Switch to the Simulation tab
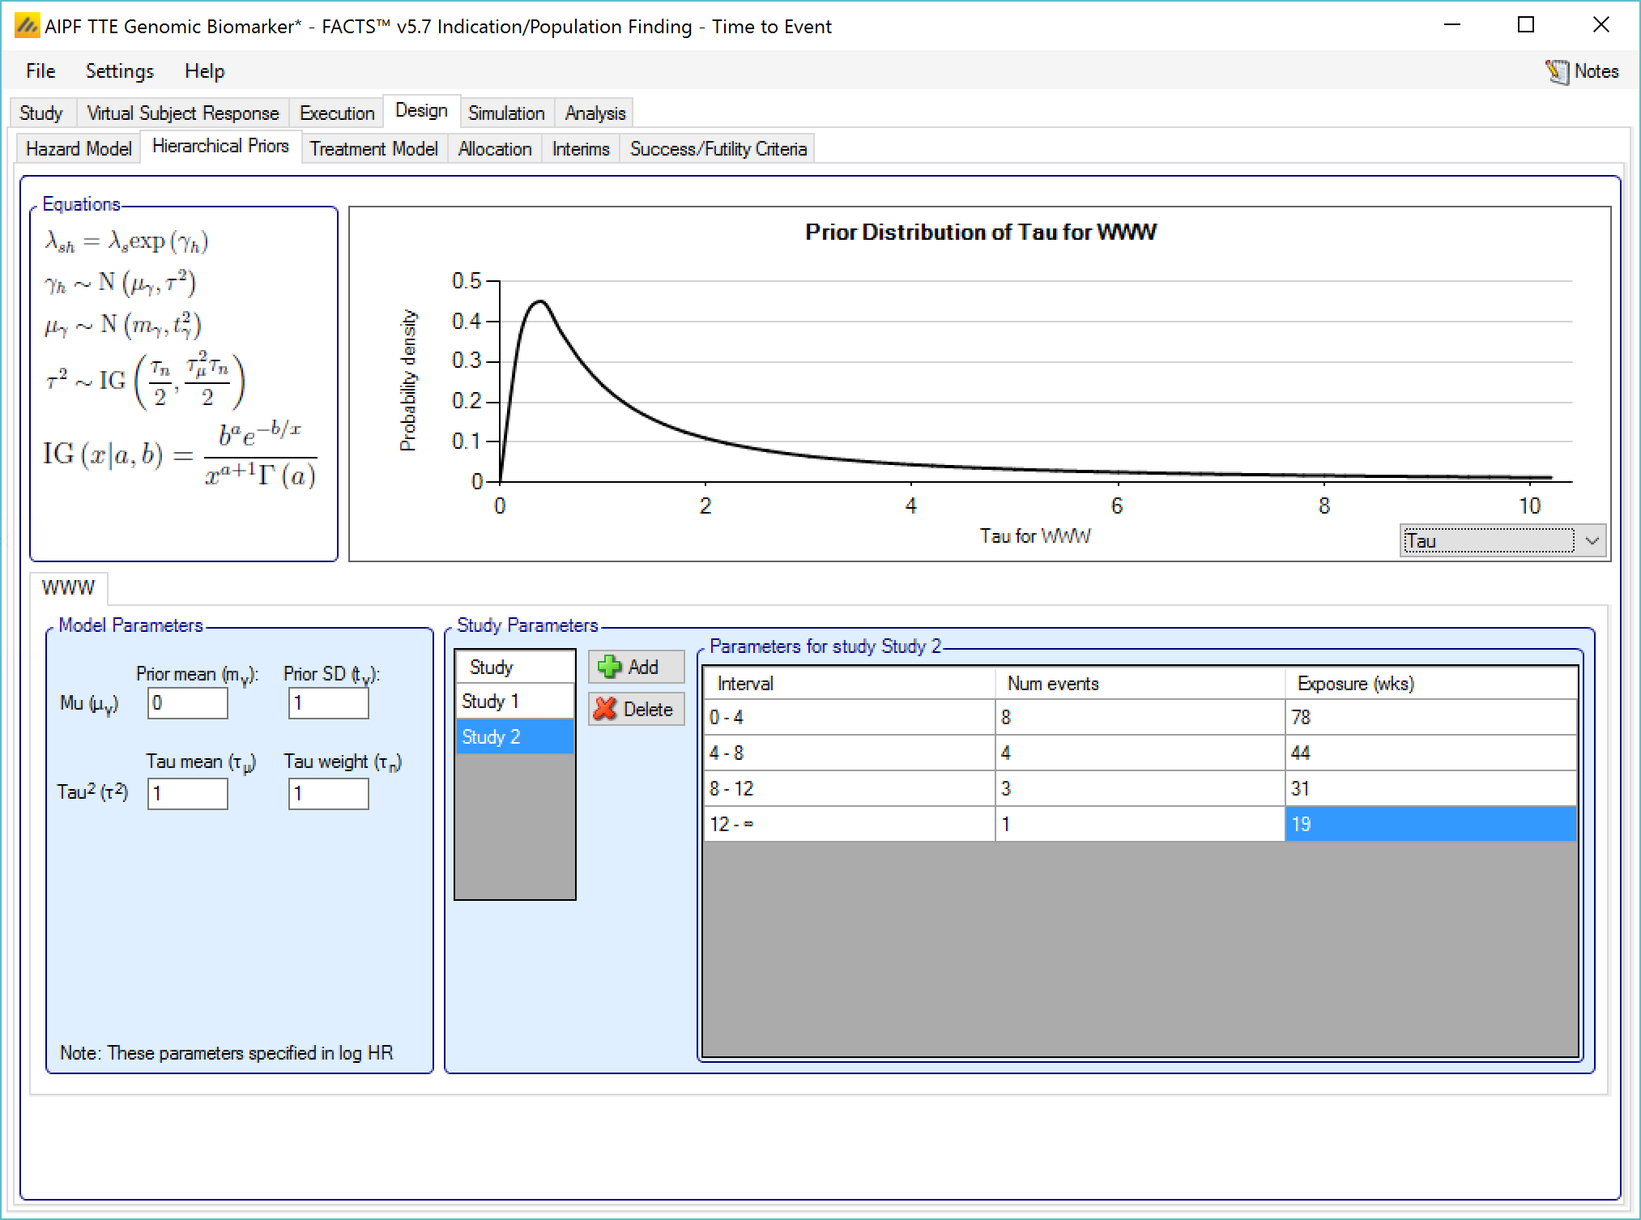This screenshot has height=1220, width=1641. click(x=506, y=113)
